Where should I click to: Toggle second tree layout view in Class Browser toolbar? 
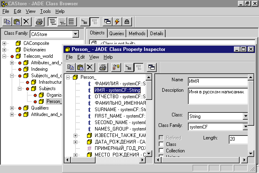point(62,22)
